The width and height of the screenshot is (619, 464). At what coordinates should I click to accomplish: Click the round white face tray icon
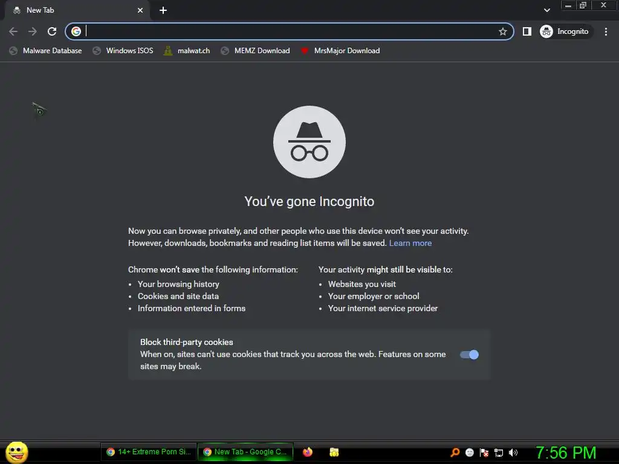click(x=469, y=453)
